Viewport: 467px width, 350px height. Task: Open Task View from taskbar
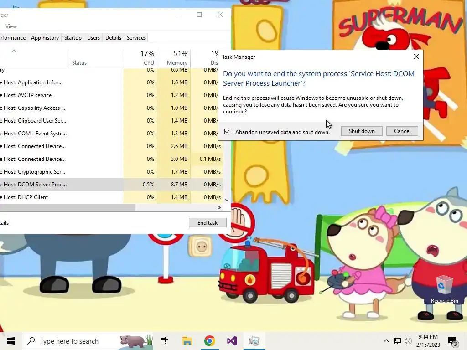(164, 341)
